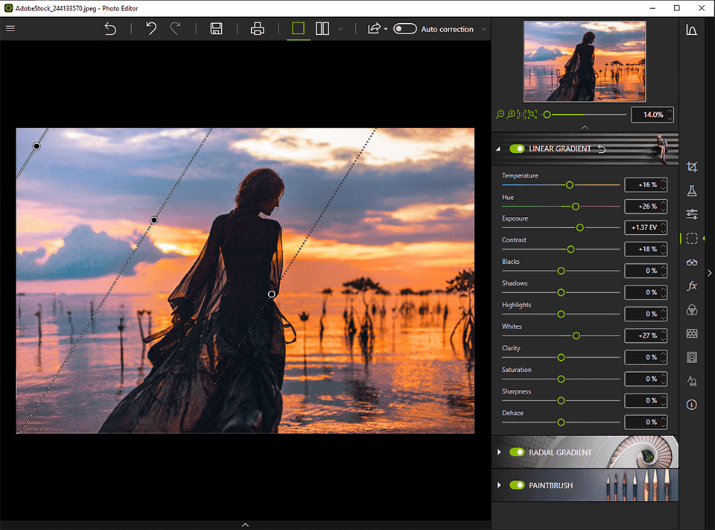
Task: Click the hamburger menu icon top left
Action: pos(10,28)
